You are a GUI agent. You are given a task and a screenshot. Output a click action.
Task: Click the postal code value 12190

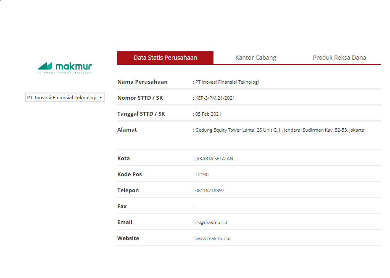point(202,175)
